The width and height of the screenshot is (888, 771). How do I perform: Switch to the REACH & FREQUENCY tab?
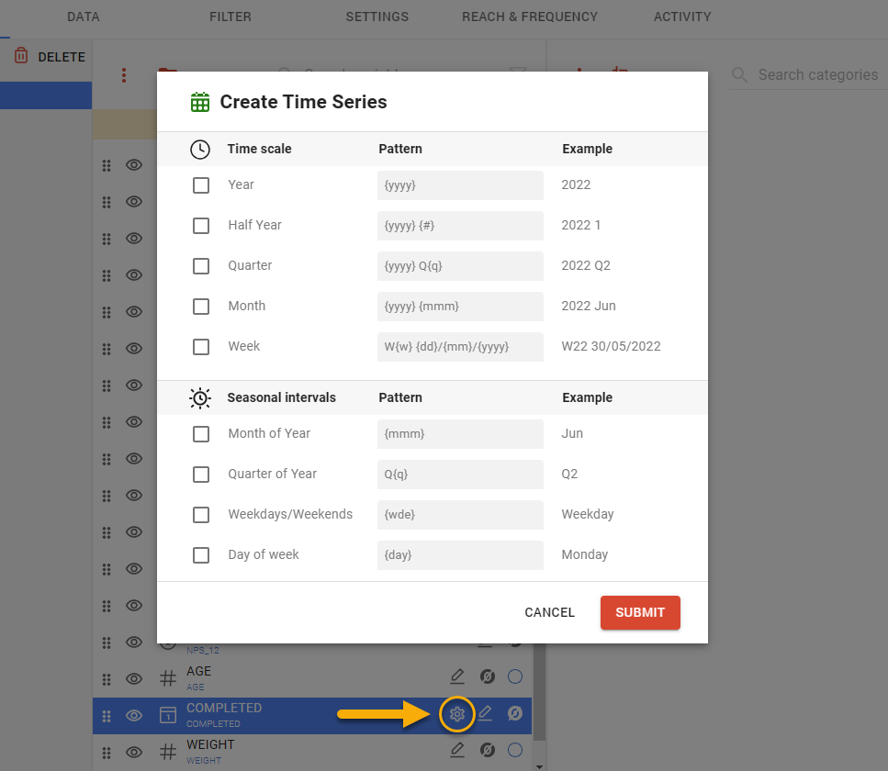click(530, 17)
